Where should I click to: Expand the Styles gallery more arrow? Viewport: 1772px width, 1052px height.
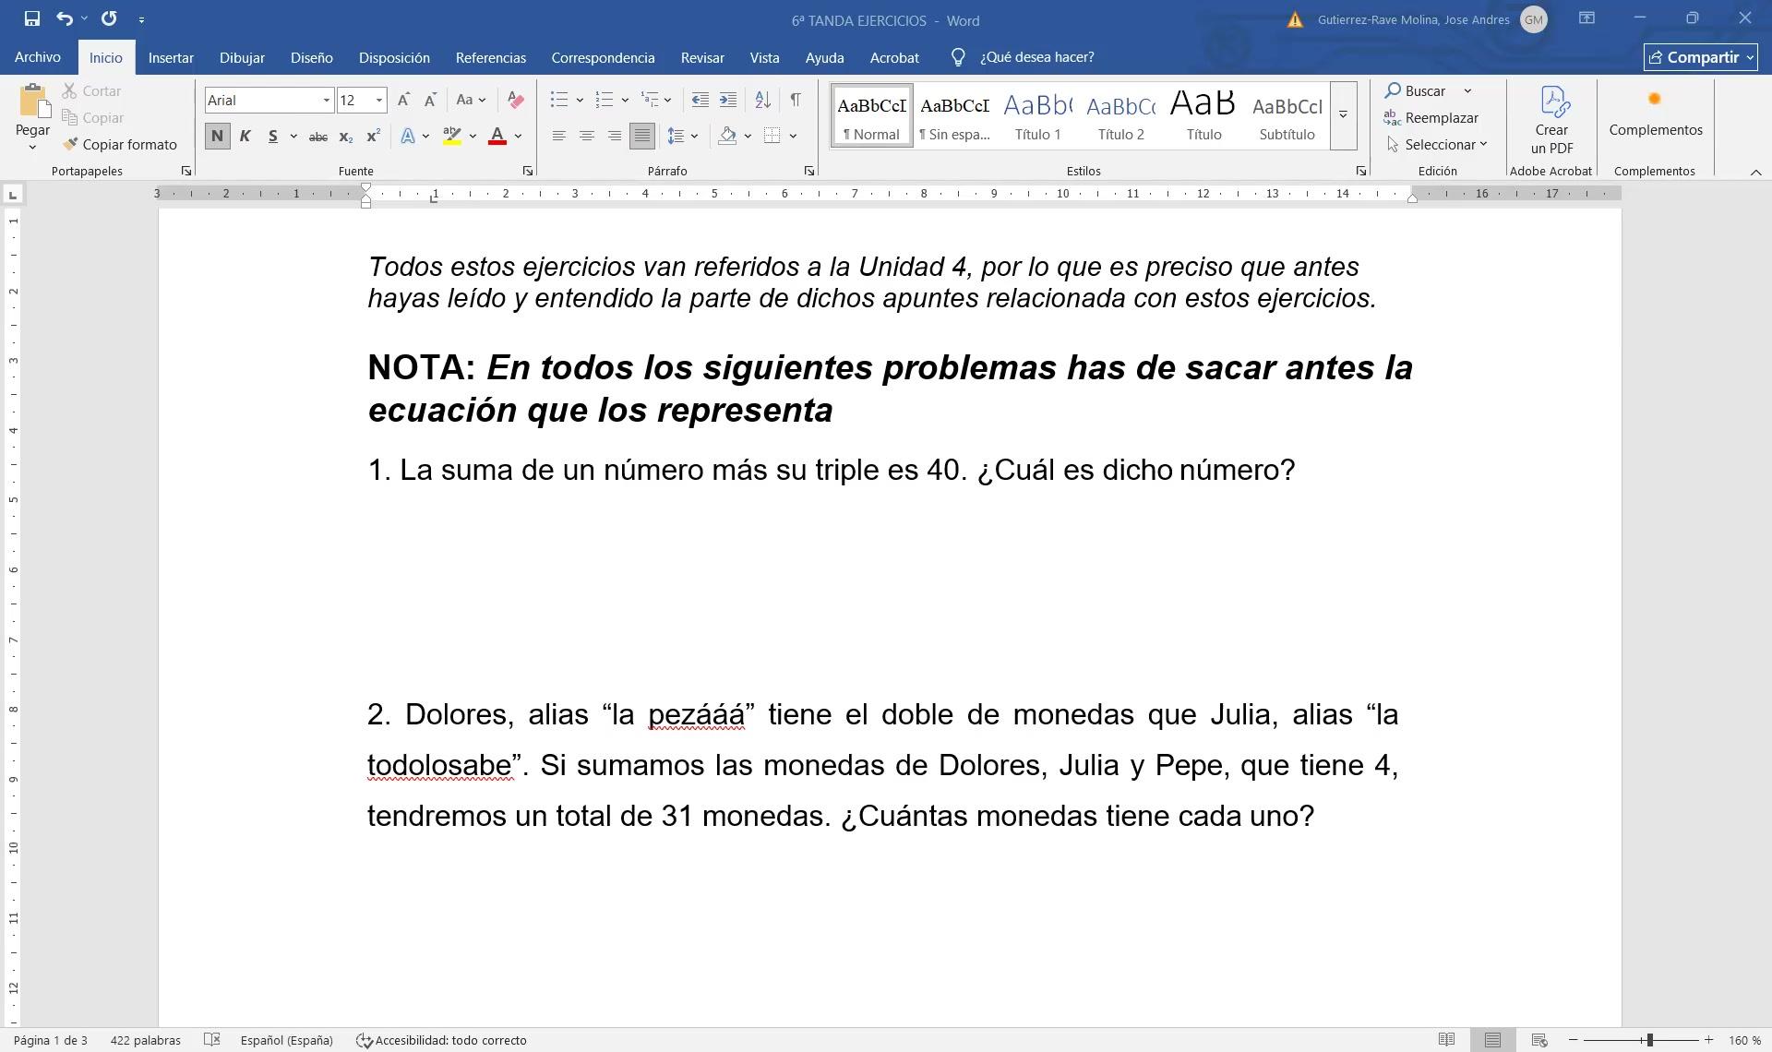(x=1343, y=115)
